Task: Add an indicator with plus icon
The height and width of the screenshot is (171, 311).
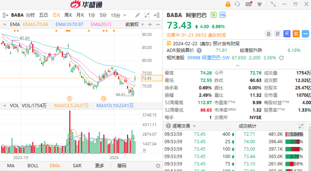Action: [x=150, y=24]
